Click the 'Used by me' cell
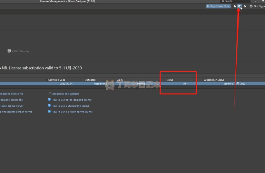Image resolution: width=265 pixels, height=173 pixels. [x=100, y=84]
